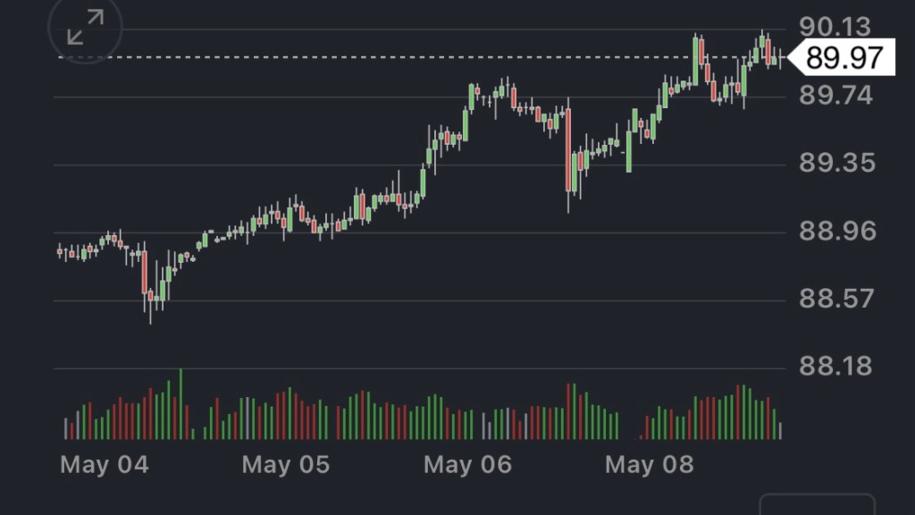Click the dashed current price line
This screenshot has width=915, height=515.
tap(357, 57)
